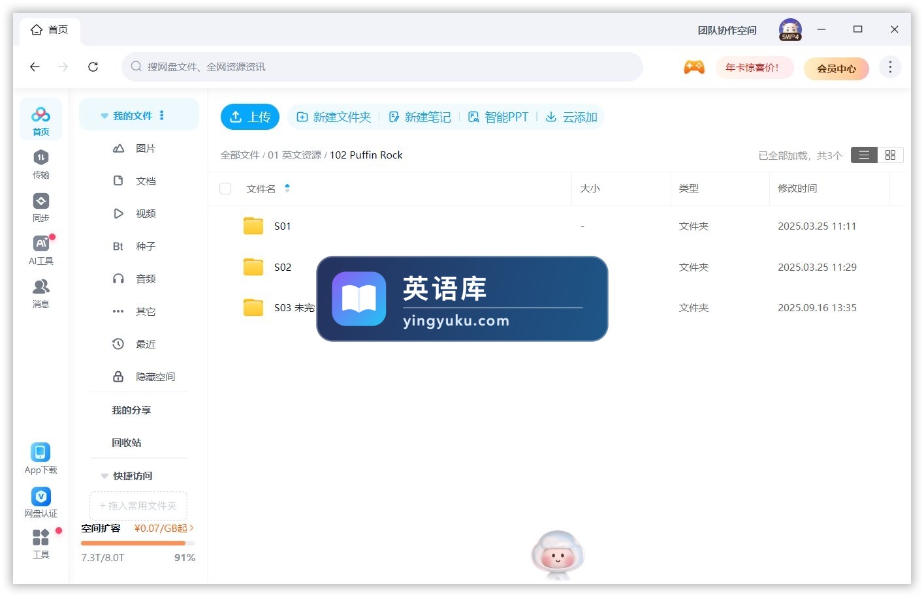Select folder name S02
This screenshot has height=597, width=924.
(282, 267)
